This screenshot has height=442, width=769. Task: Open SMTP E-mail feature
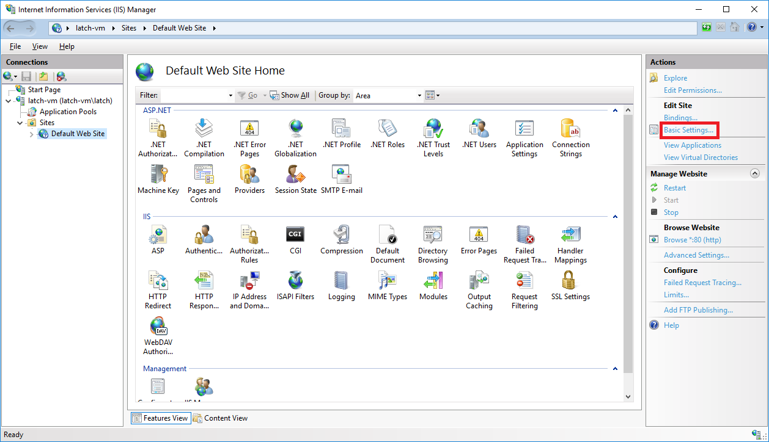(341, 179)
